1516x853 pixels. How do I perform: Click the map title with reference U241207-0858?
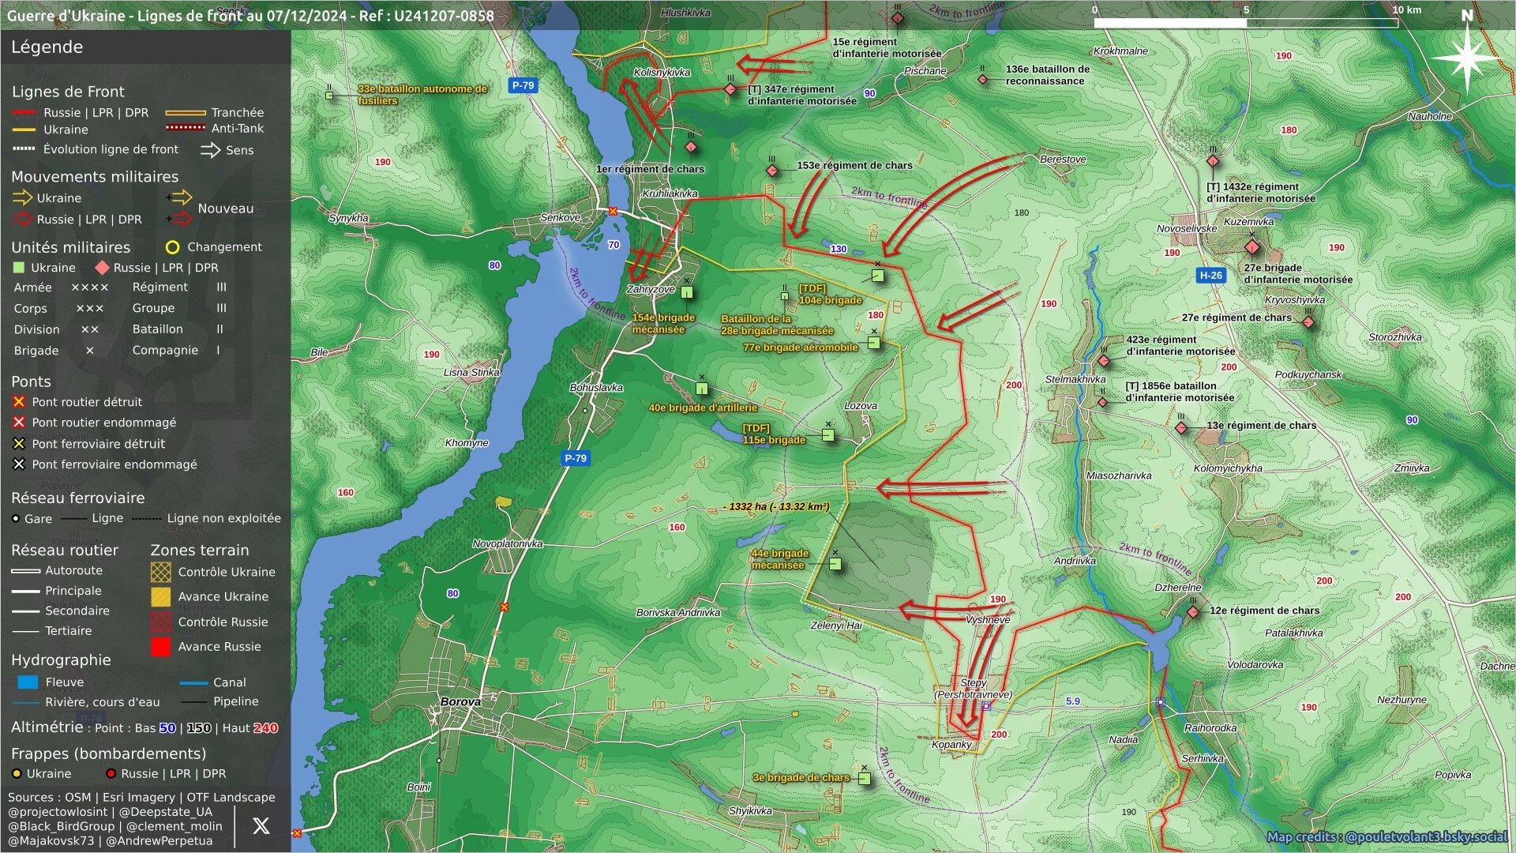point(250,15)
